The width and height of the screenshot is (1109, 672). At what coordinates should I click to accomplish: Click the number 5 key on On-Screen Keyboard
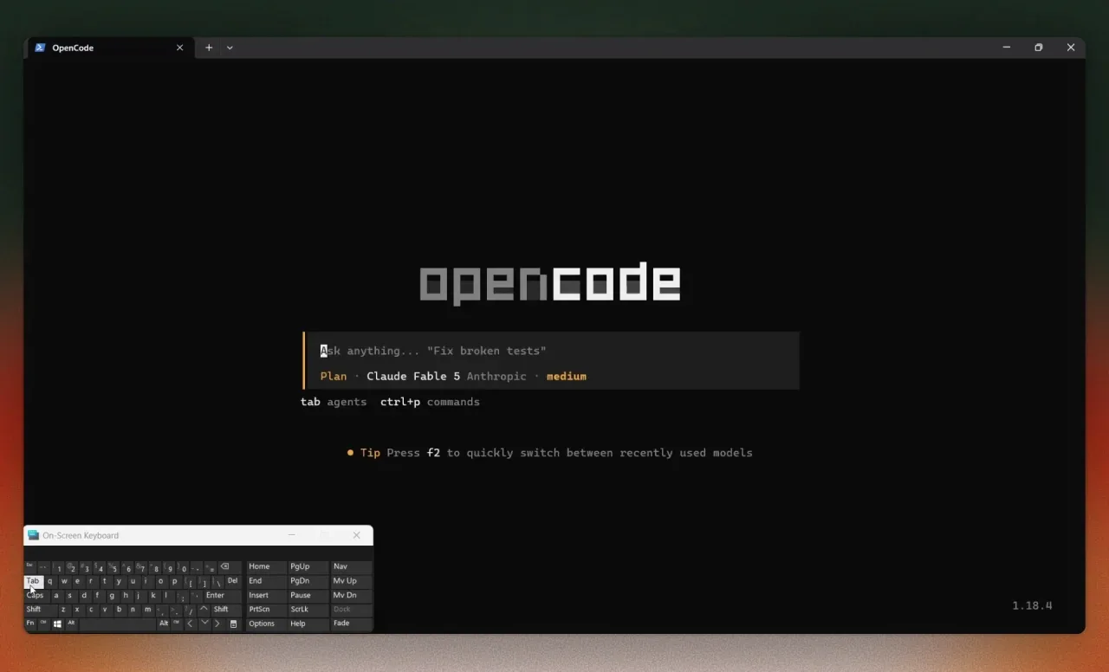pyautogui.click(x=113, y=567)
